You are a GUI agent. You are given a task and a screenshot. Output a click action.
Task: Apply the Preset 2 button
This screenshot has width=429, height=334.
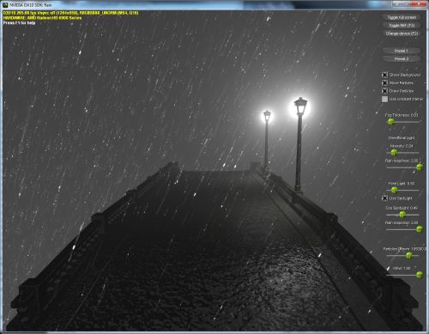tap(402, 58)
